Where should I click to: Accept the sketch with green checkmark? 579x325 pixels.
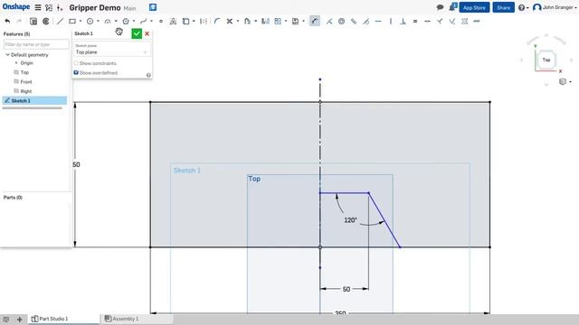137,33
